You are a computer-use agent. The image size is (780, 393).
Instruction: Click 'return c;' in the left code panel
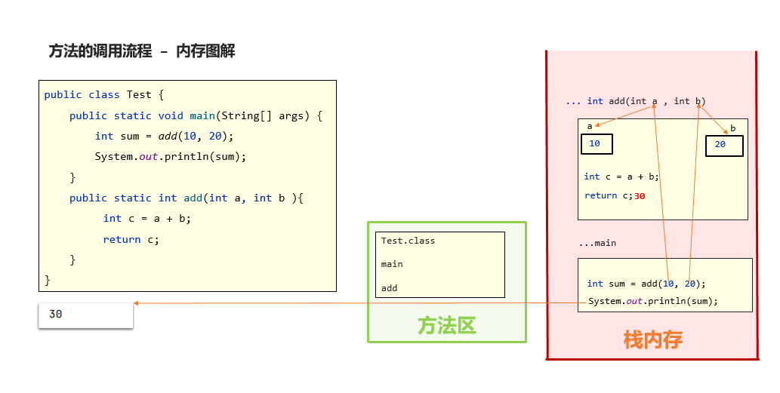tap(131, 240)
